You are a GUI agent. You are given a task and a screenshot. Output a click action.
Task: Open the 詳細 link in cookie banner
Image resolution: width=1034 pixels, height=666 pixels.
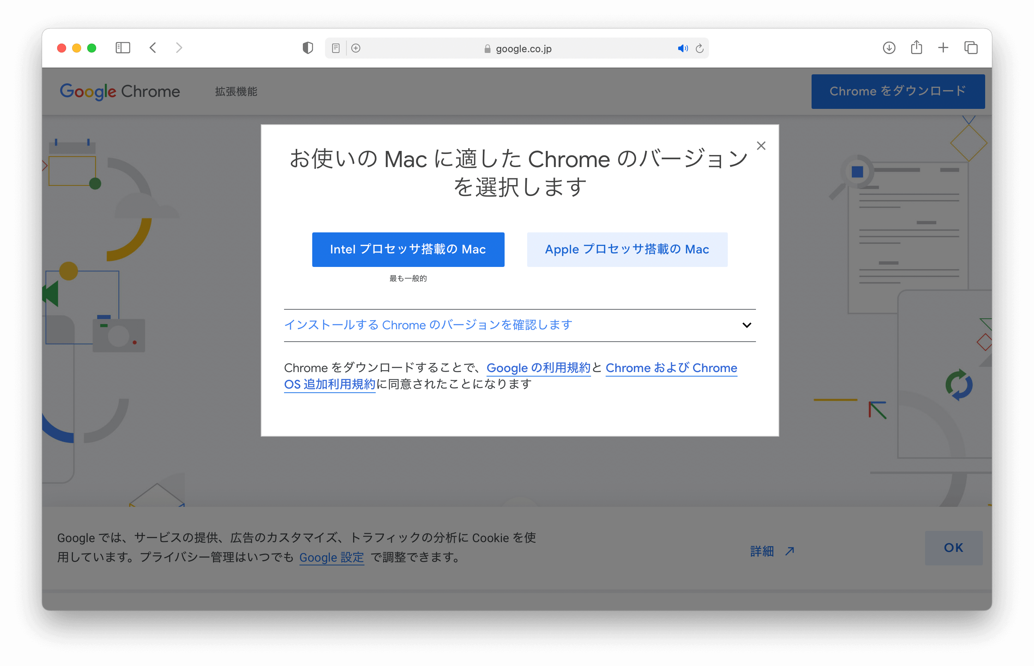[x=762, y=551]
